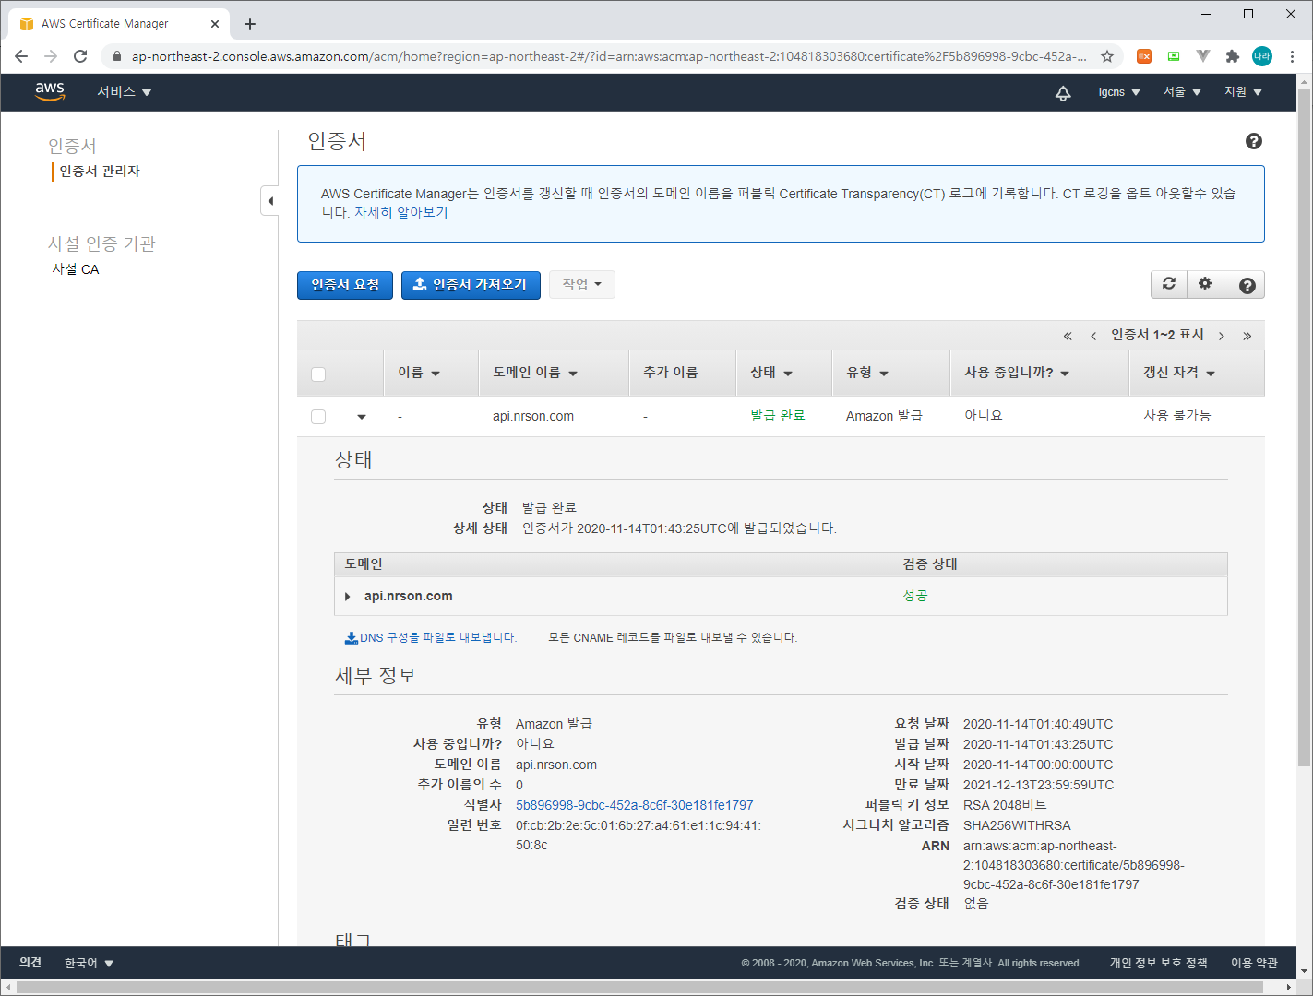Viewport: 1313px width, 996px height.
Task: Click the horizontal page scrollbar
Action: pyautogui.click(x=639, y=988)
